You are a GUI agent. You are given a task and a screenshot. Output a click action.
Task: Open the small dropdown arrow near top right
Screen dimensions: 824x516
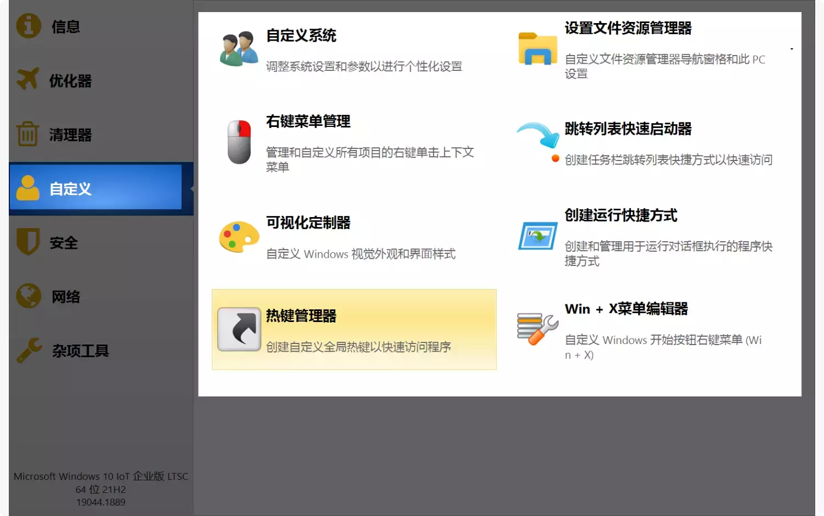coord(791,48)
